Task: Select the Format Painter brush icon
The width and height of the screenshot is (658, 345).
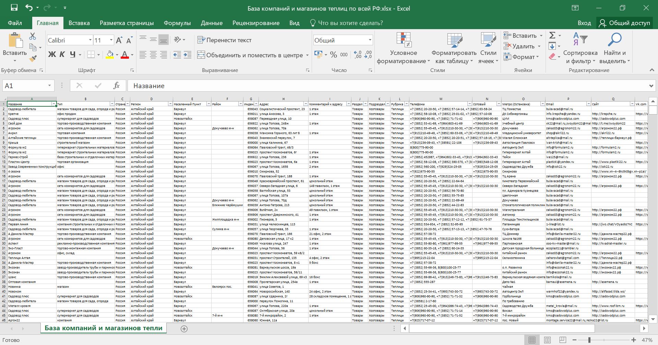Action: coord(33,59)
